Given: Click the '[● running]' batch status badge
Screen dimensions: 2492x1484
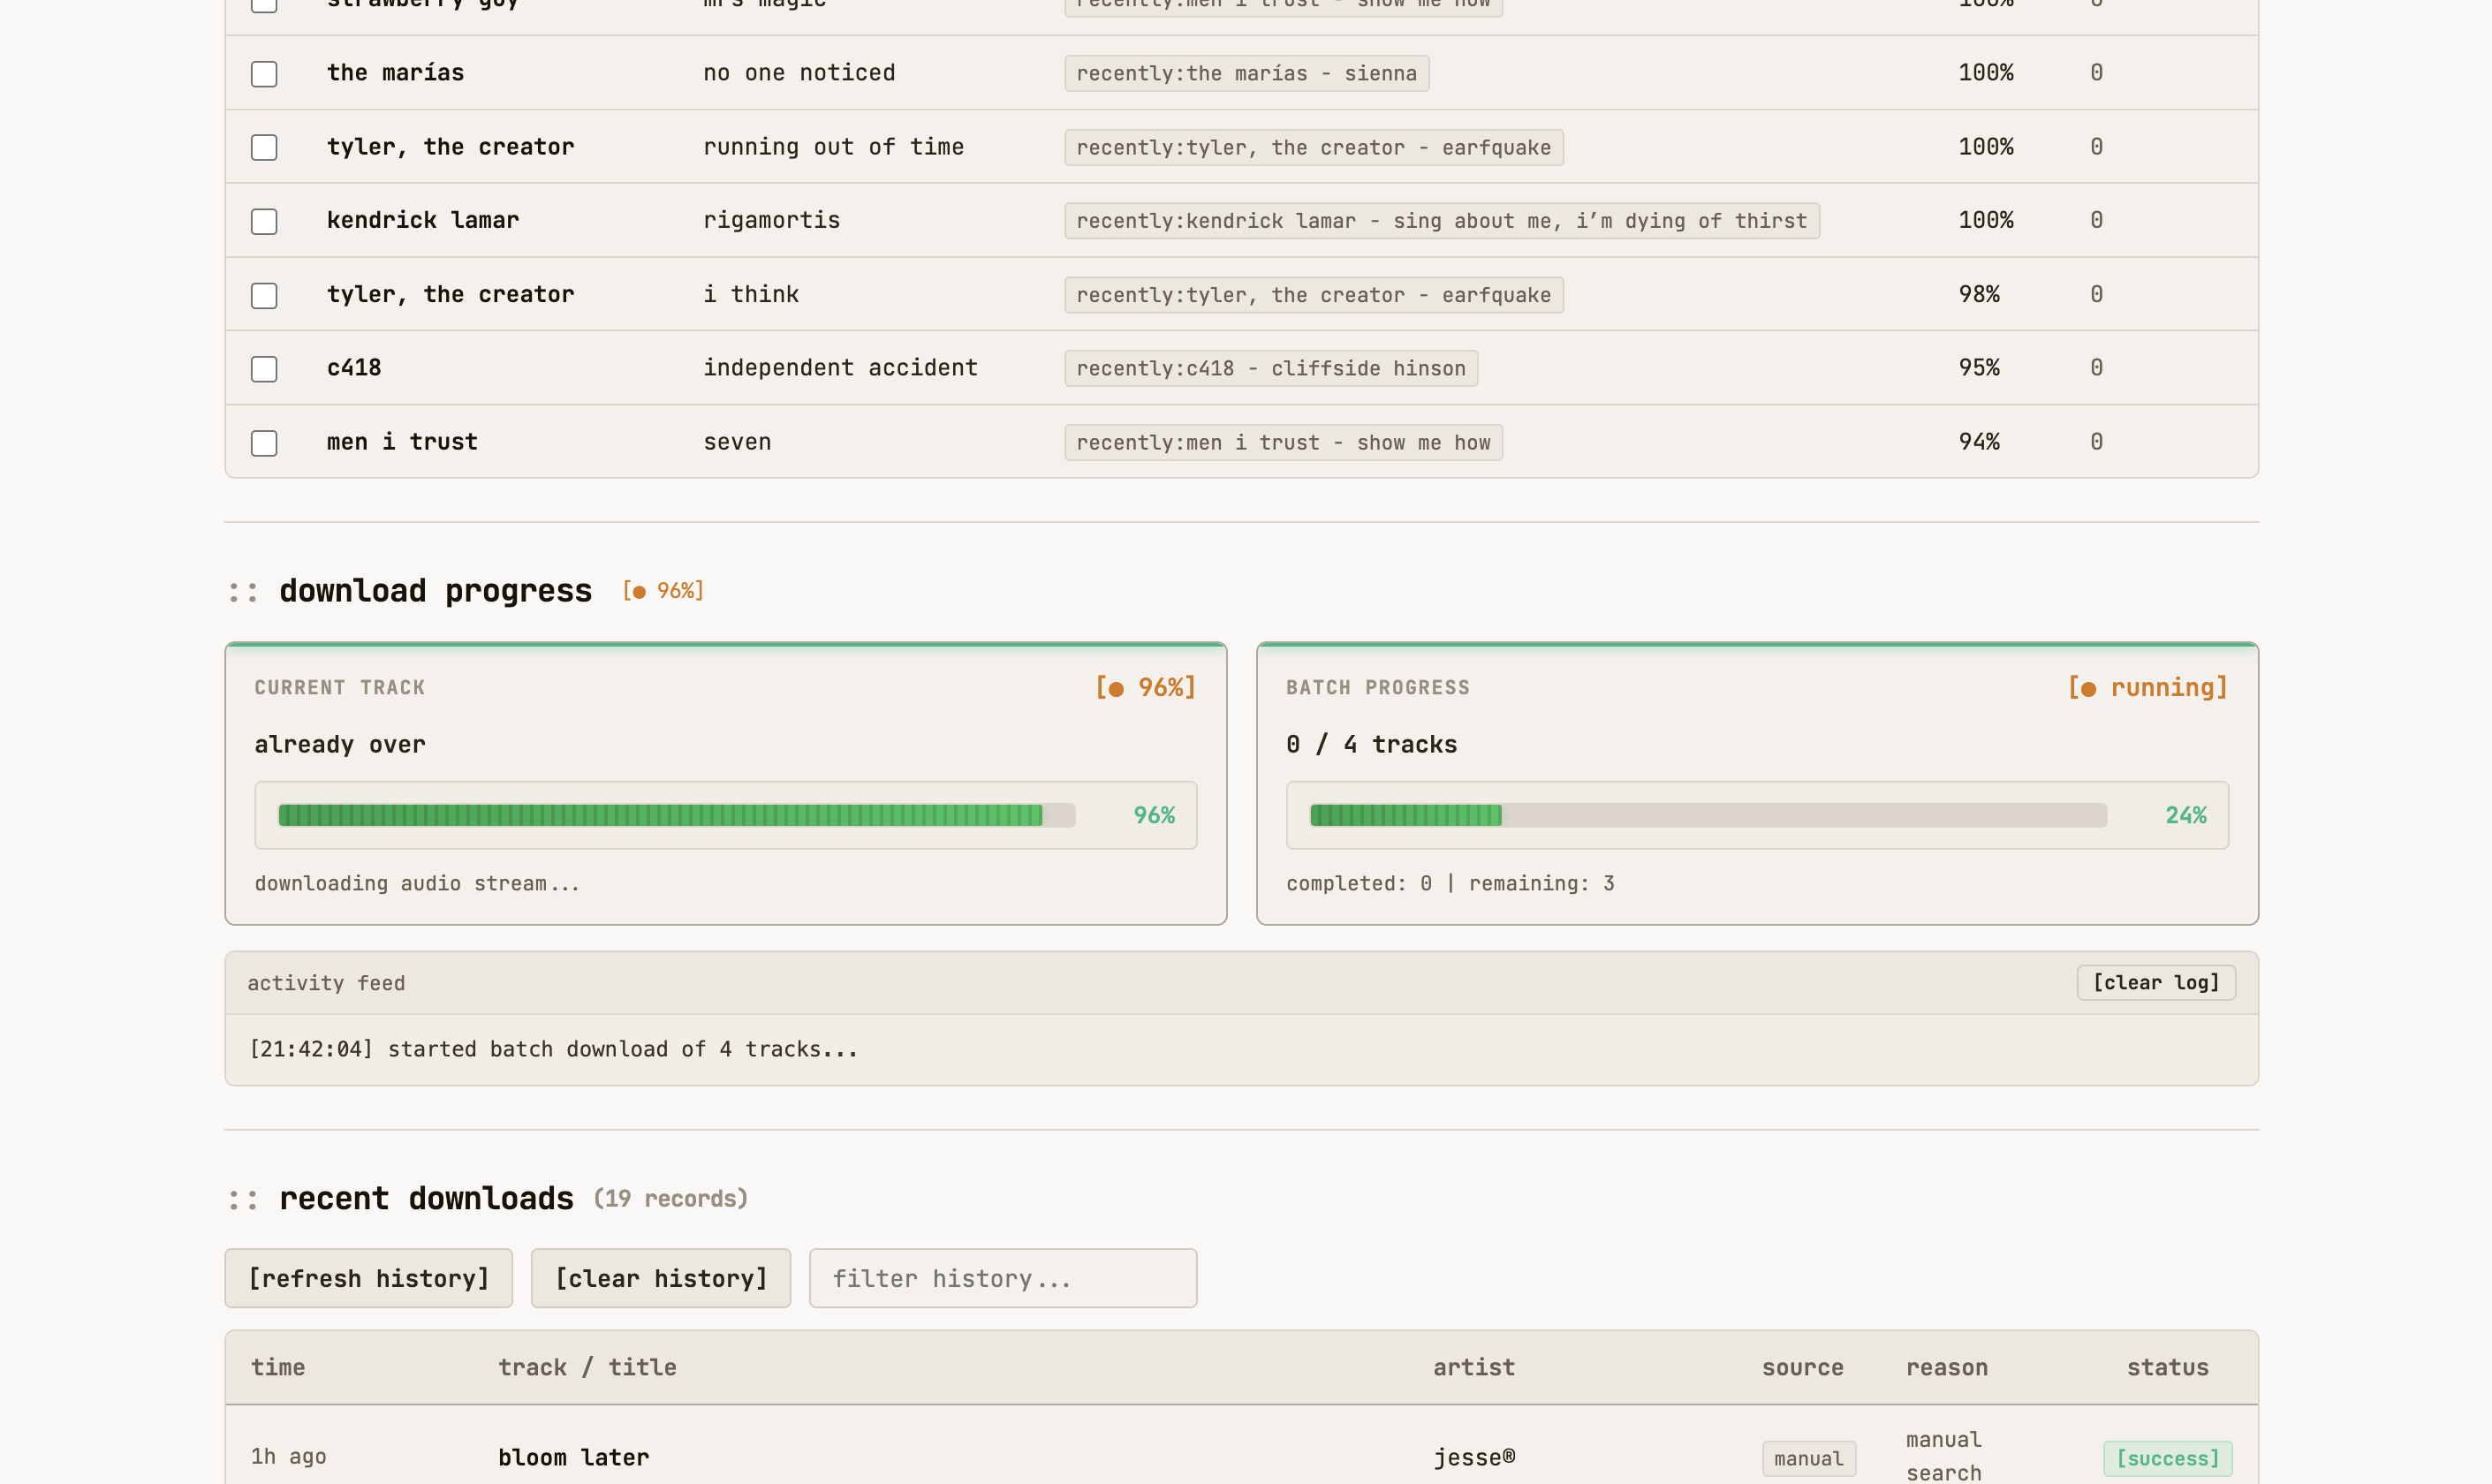Looking at the screenshot, I should point(2148,688).
